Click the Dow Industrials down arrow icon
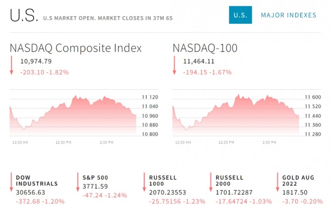331x214 pixels. click(x=11, y=182)
